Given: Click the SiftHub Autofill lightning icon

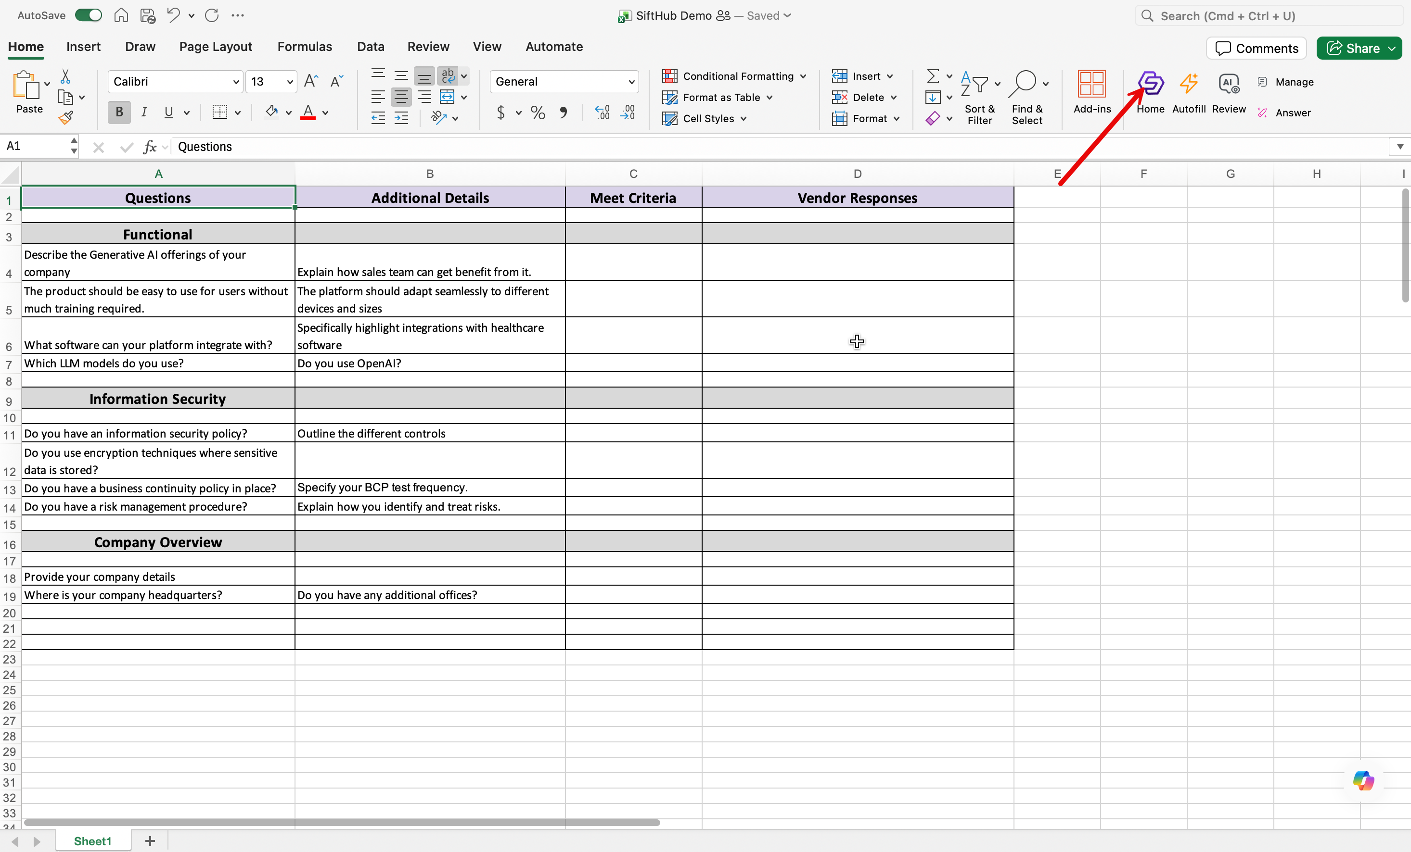Looking at the screenshot, I should (1188, 85).
